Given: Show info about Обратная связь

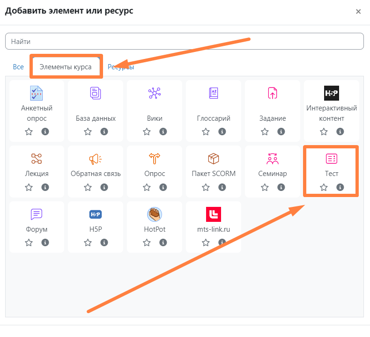Looking at the screenshot, I should 104,187.
